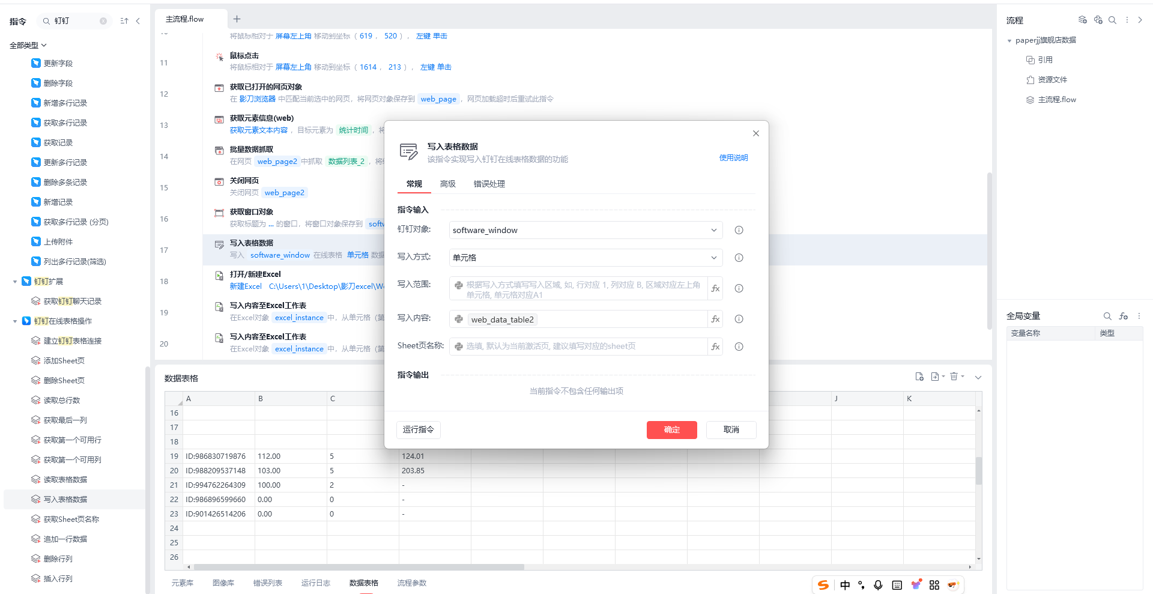Cancel the dialog with the 取消 button
1153x594 pixels.
point(731,430)
